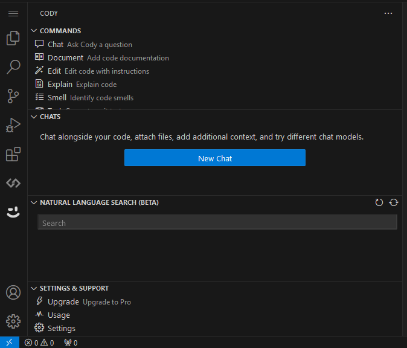Click the Explain code file icon
The image size is (407, 348).
coord(39,83)
